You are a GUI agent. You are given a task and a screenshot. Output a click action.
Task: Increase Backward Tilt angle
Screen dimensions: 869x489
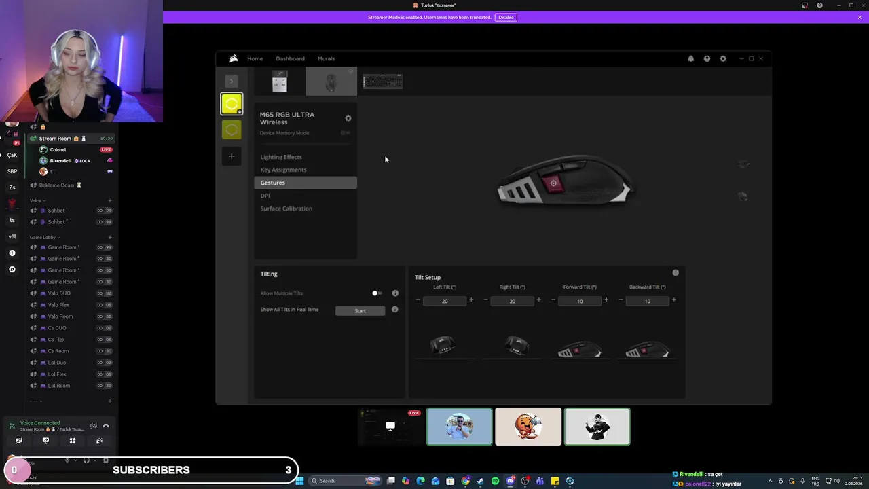[673, 300]
